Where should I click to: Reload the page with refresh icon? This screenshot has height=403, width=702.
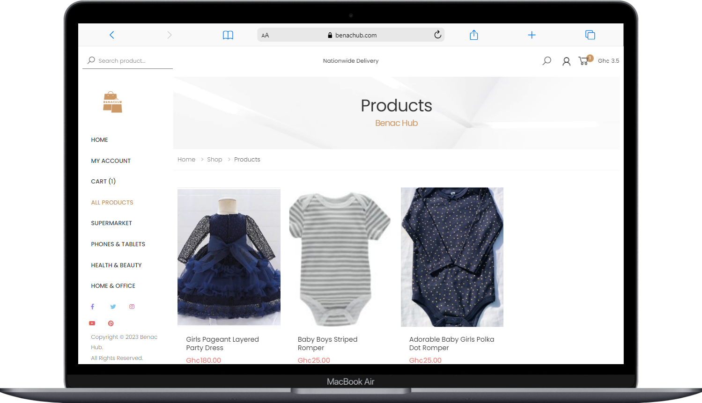coord(437,35)
